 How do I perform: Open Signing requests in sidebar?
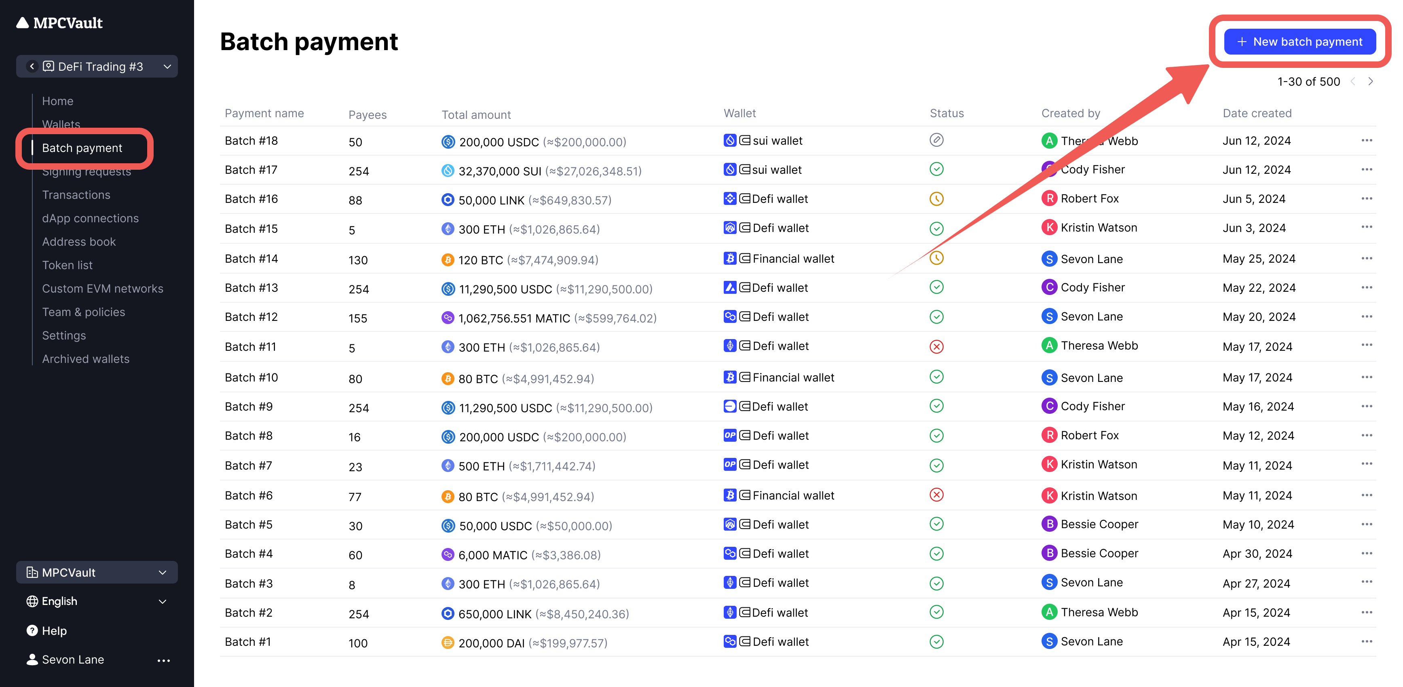tap(87, 172)
